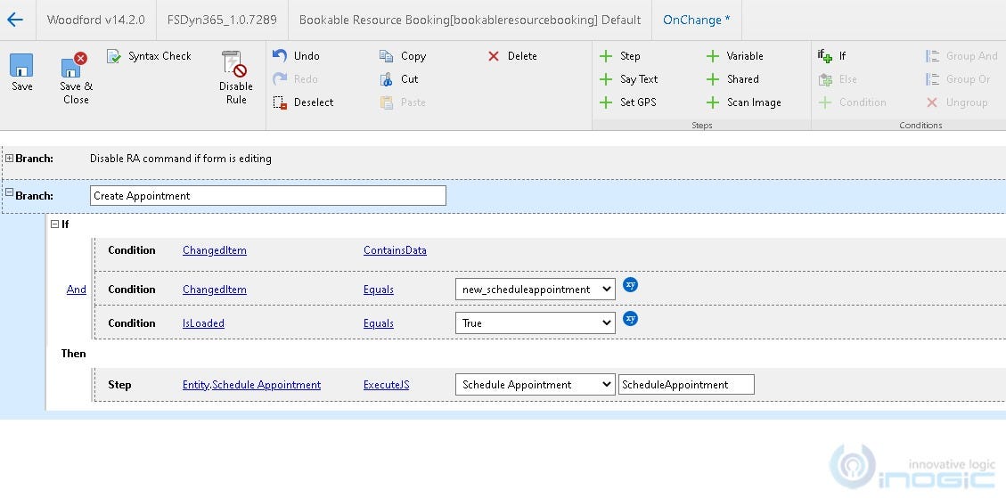Open the True value dropdown
Viewport: 1006px width, 498px height.
(536, 322)
